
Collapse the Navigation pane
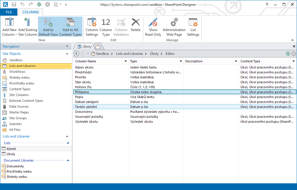[67, 46]
